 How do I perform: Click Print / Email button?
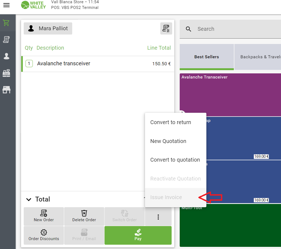click(84, 235)
